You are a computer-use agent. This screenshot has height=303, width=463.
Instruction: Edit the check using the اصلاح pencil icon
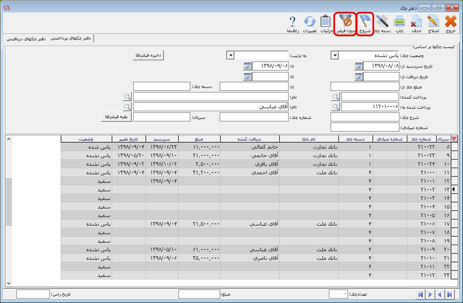point(433,21)
